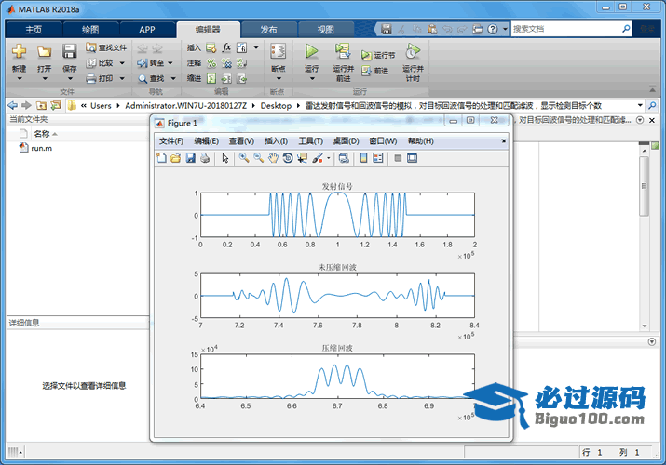666x465 pixels.
Task: Click the help question mark icon
Action: tap(492, 29)
